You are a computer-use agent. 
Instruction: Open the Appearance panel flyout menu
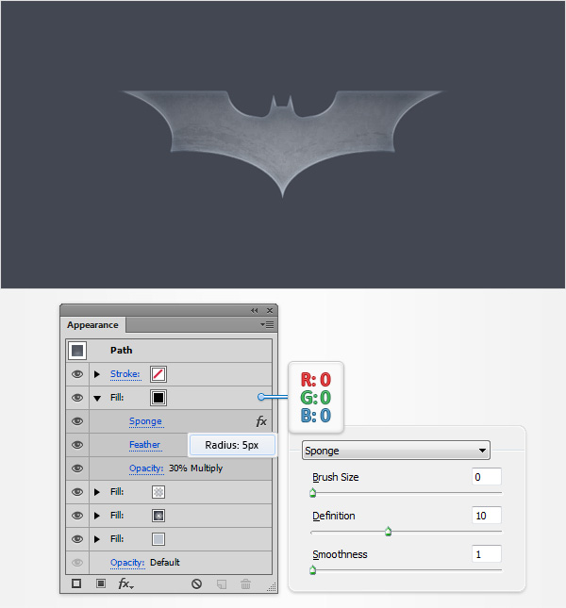(x=267, y=324)
